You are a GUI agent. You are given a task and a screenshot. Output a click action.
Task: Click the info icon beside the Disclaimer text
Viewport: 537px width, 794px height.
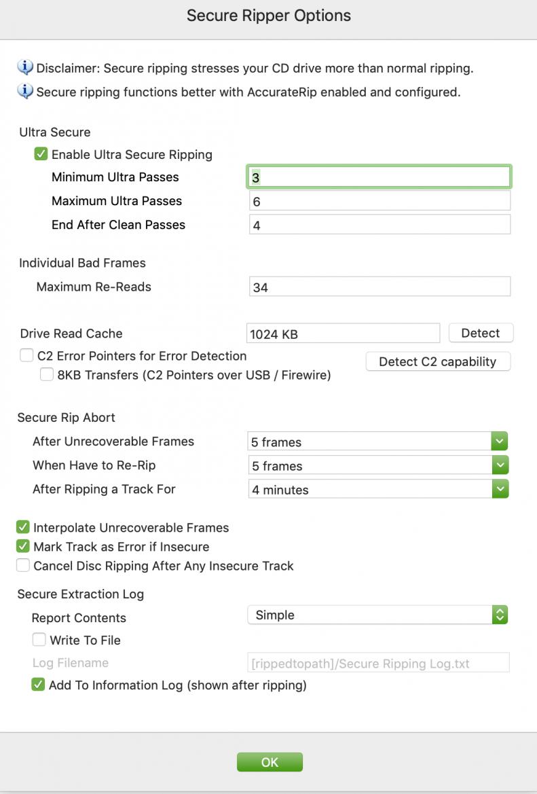coord(25,68)
